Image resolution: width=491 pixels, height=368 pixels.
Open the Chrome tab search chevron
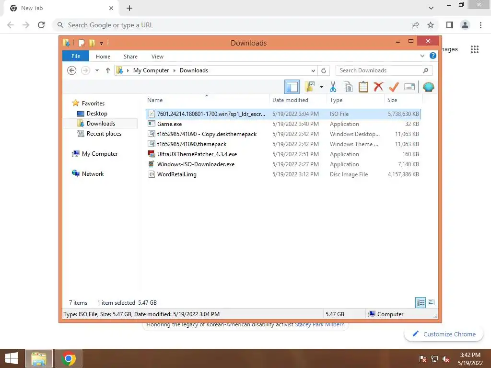(x=431, y=8)
